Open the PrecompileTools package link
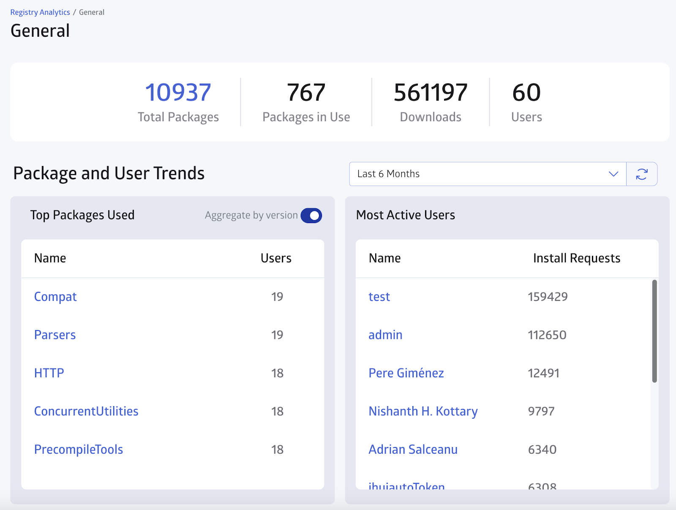The image size is (676, 510). [79, 450]
